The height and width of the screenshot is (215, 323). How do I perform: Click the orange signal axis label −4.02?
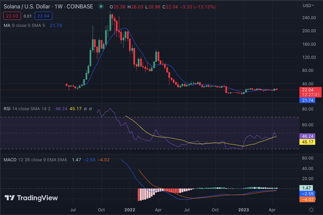tap(307, 199)
